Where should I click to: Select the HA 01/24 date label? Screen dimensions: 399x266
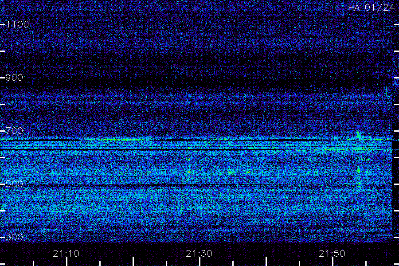371,8
